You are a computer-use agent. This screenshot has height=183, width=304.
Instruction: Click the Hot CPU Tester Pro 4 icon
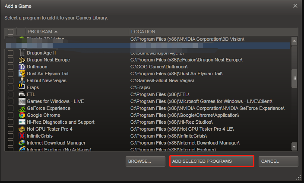[22, 129]
